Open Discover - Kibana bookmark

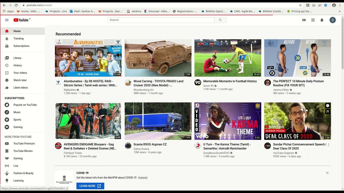tap(157, 11)
